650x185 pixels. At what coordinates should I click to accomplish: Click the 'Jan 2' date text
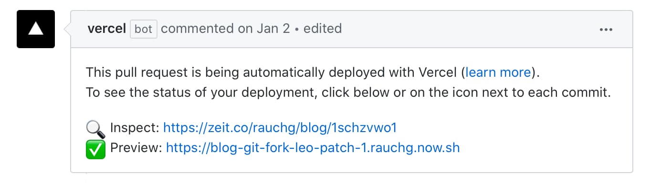pyautogui.click(x=273, y=29)
